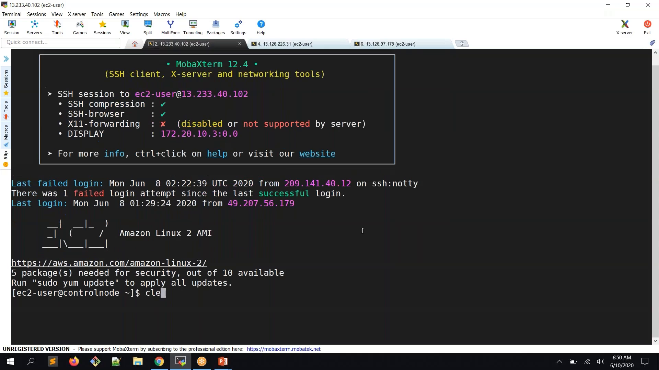Open Sublime Text from taskbar

click(x=53, y=361)
